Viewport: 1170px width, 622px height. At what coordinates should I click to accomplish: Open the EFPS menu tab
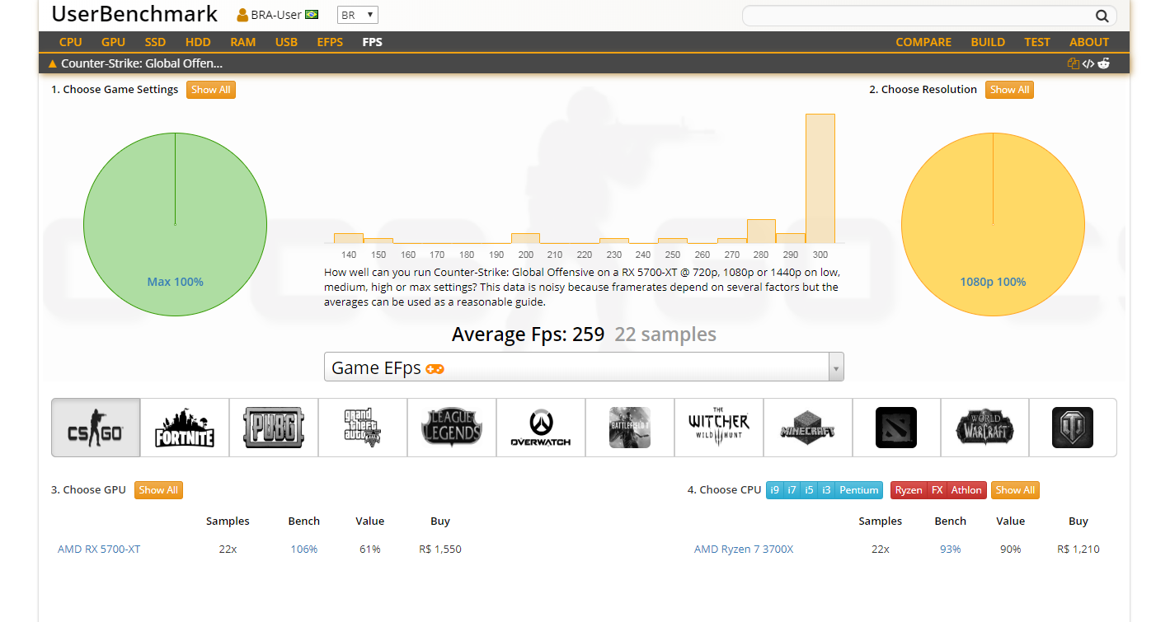point(330,42)
